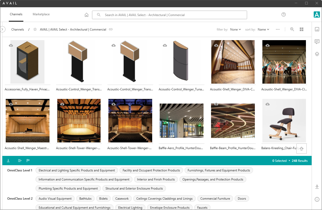The height and width of the screenshot is (210, 322).
Task: Copy channel link using the link icon
Action: pos(111,30)
